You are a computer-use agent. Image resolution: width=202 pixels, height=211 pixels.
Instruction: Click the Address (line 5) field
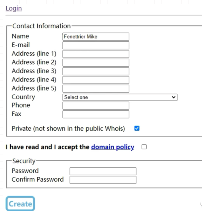click(96, 88)
